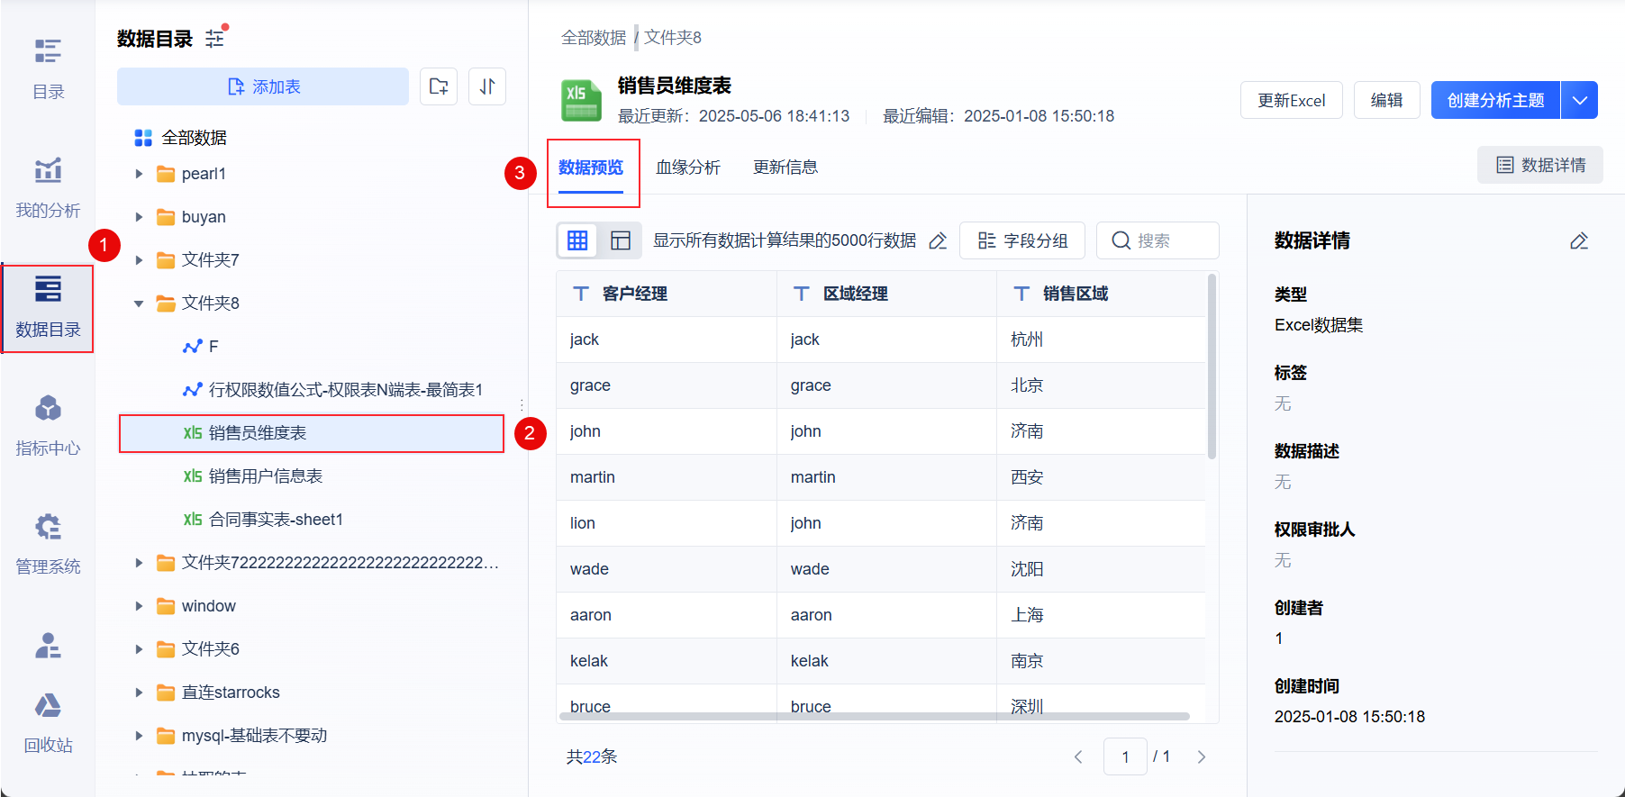Open 回收站 in the sidebar

tap(48, 723)
